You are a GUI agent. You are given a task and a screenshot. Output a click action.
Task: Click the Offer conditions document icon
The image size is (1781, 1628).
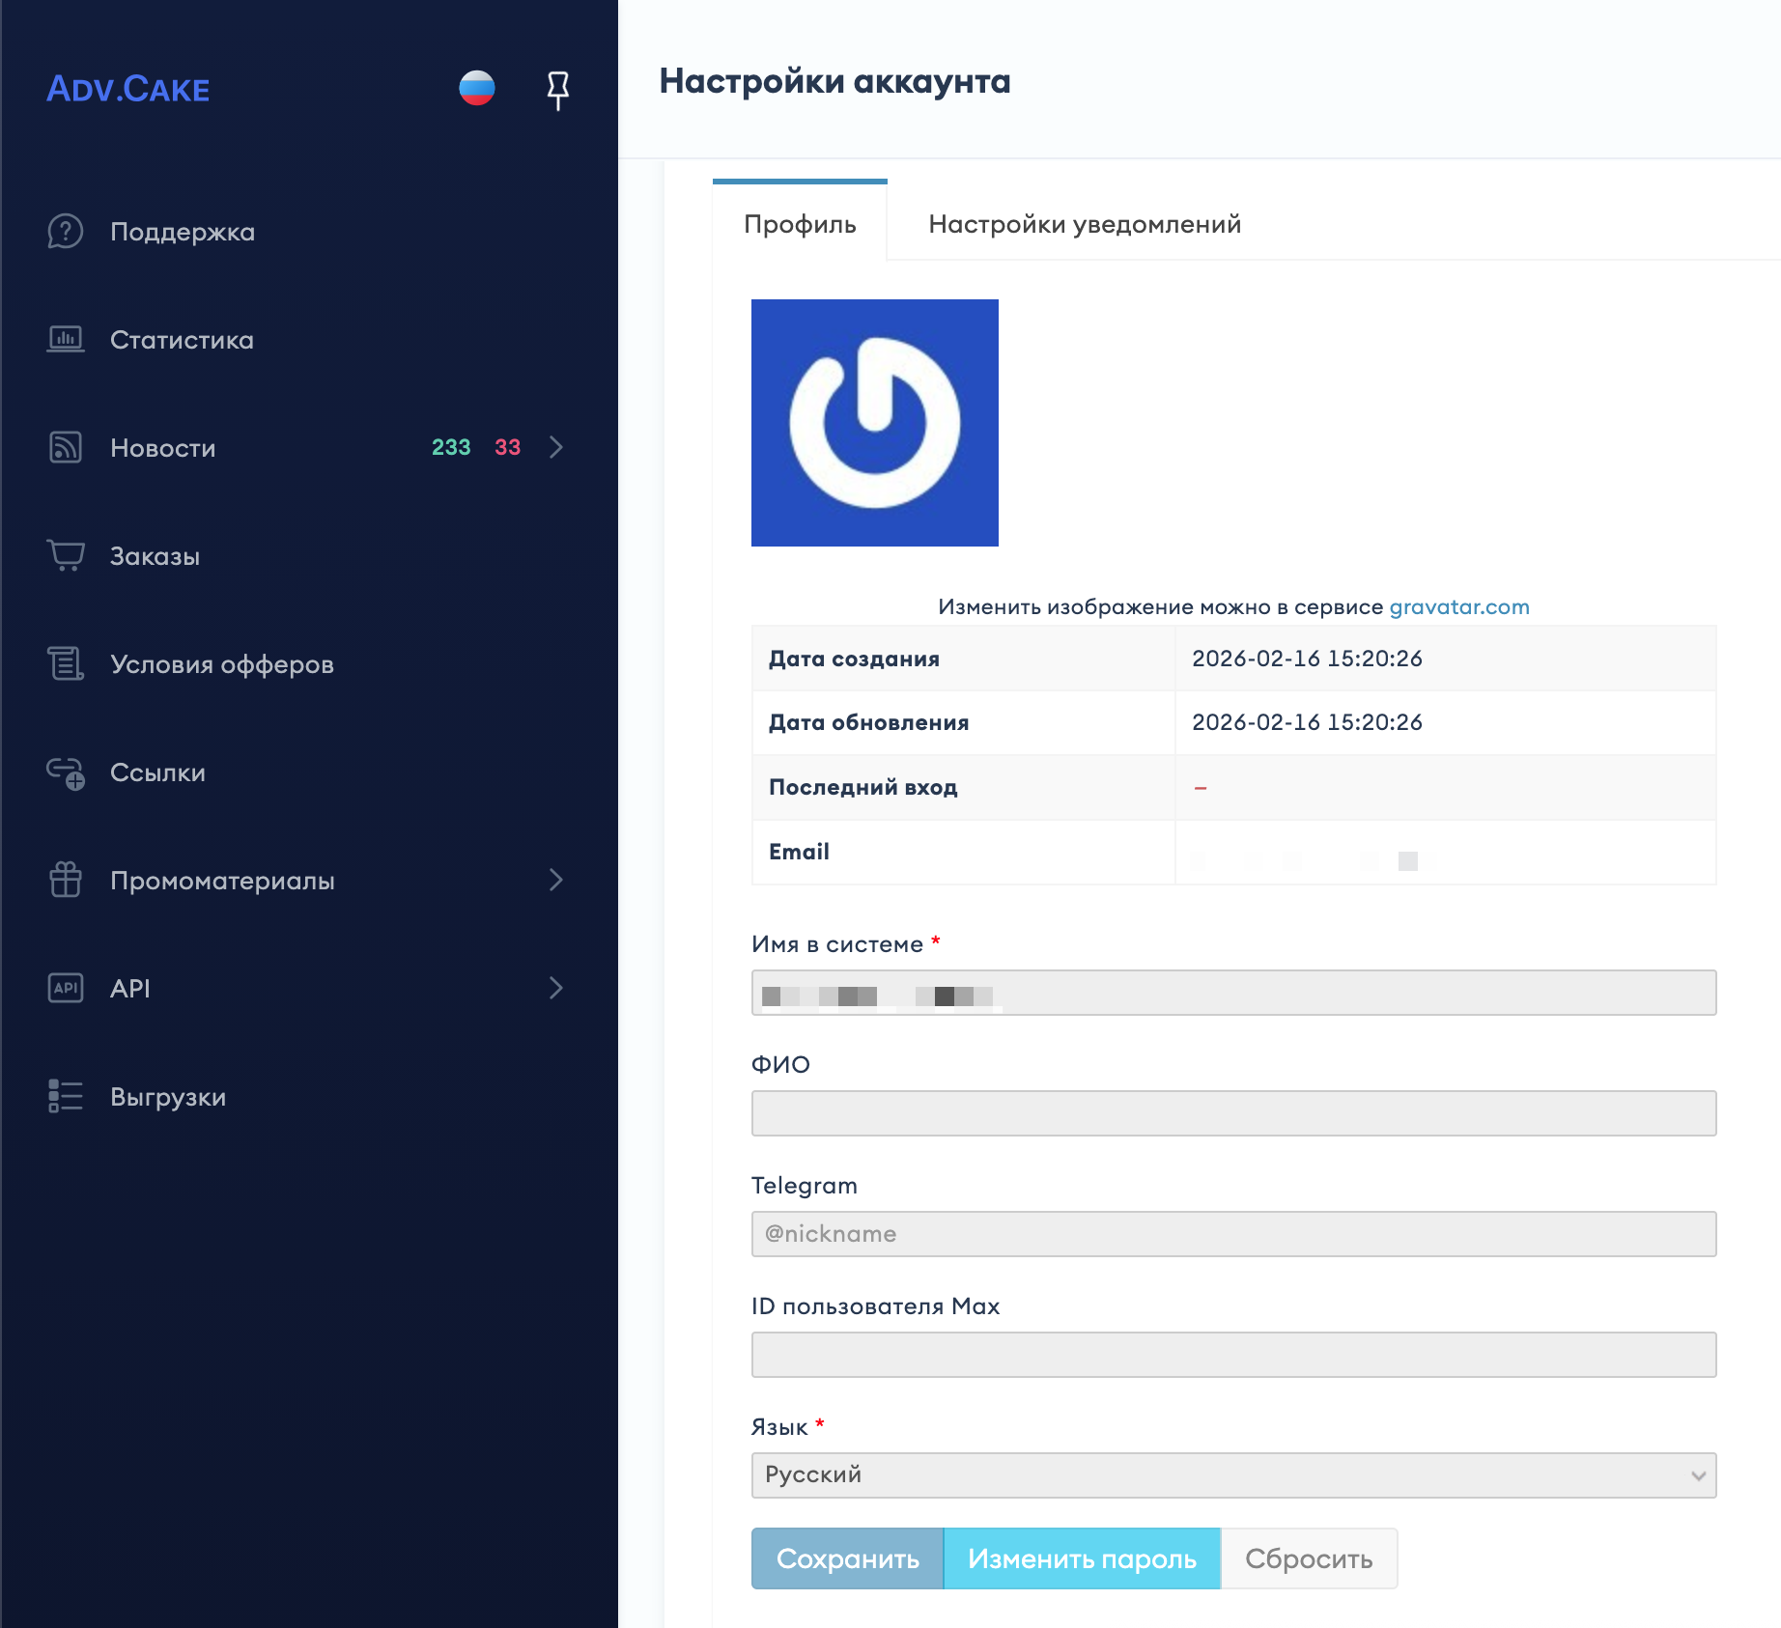click(66, 664)
